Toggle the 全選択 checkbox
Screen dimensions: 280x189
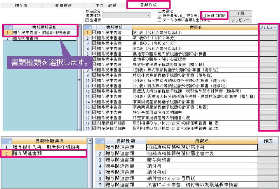point(87,20)
